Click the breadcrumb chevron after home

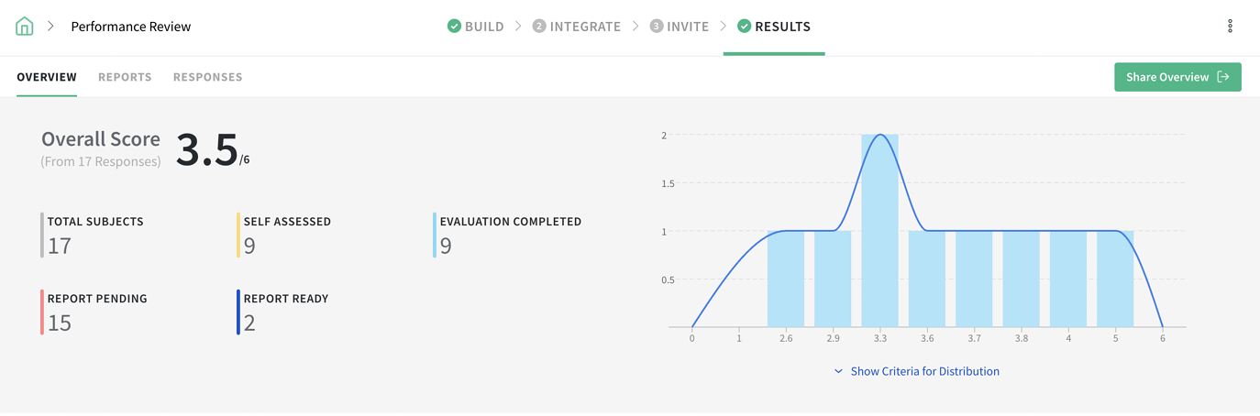coord(50,27)
